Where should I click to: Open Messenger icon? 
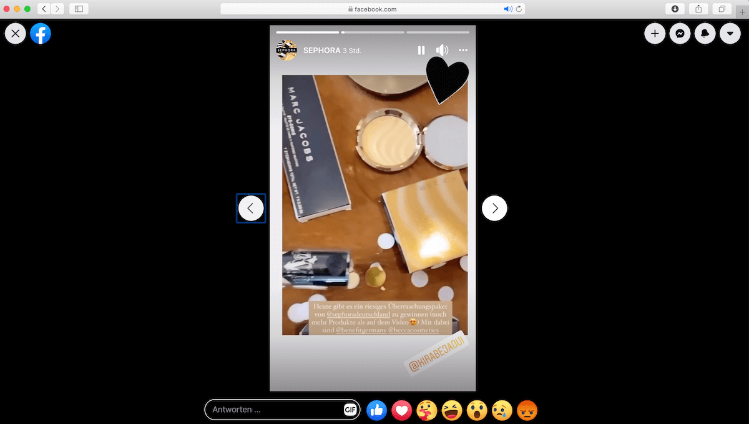680,34
